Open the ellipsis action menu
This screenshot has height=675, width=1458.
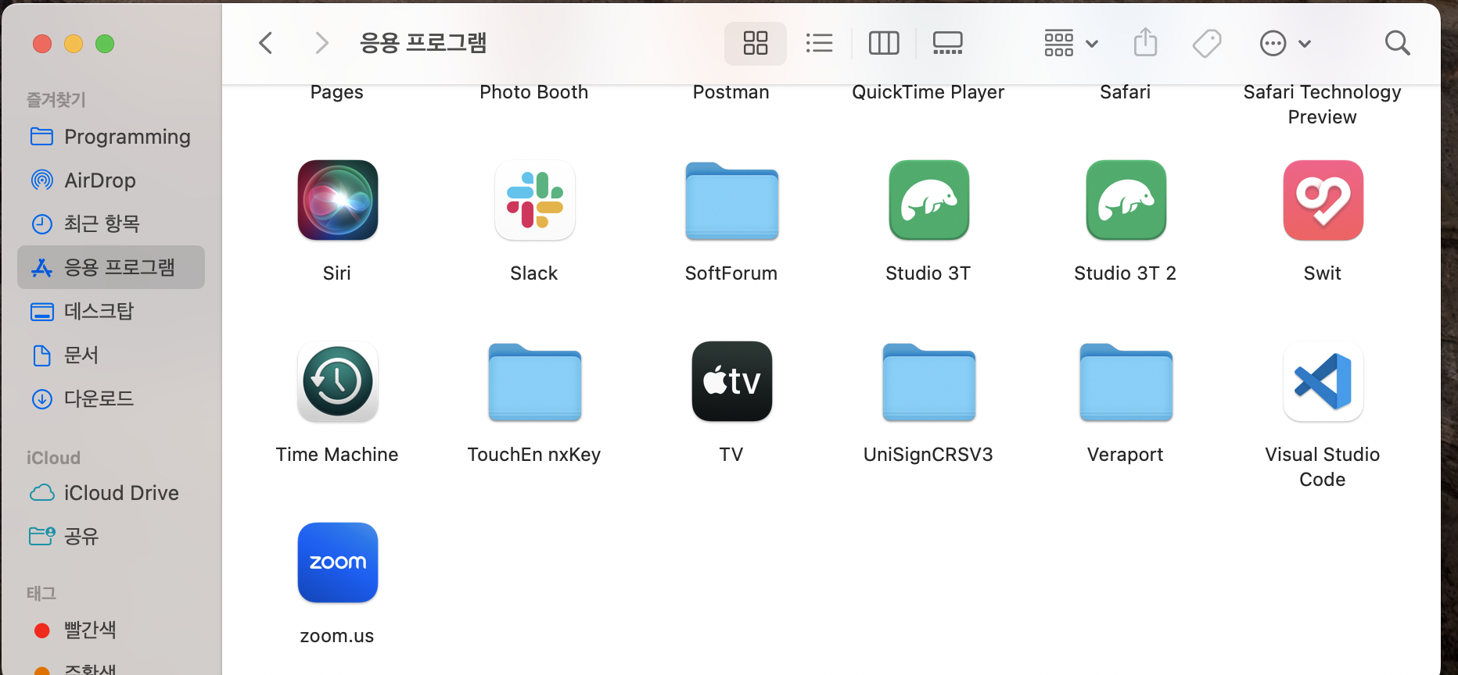click(x=1284, y=43)
